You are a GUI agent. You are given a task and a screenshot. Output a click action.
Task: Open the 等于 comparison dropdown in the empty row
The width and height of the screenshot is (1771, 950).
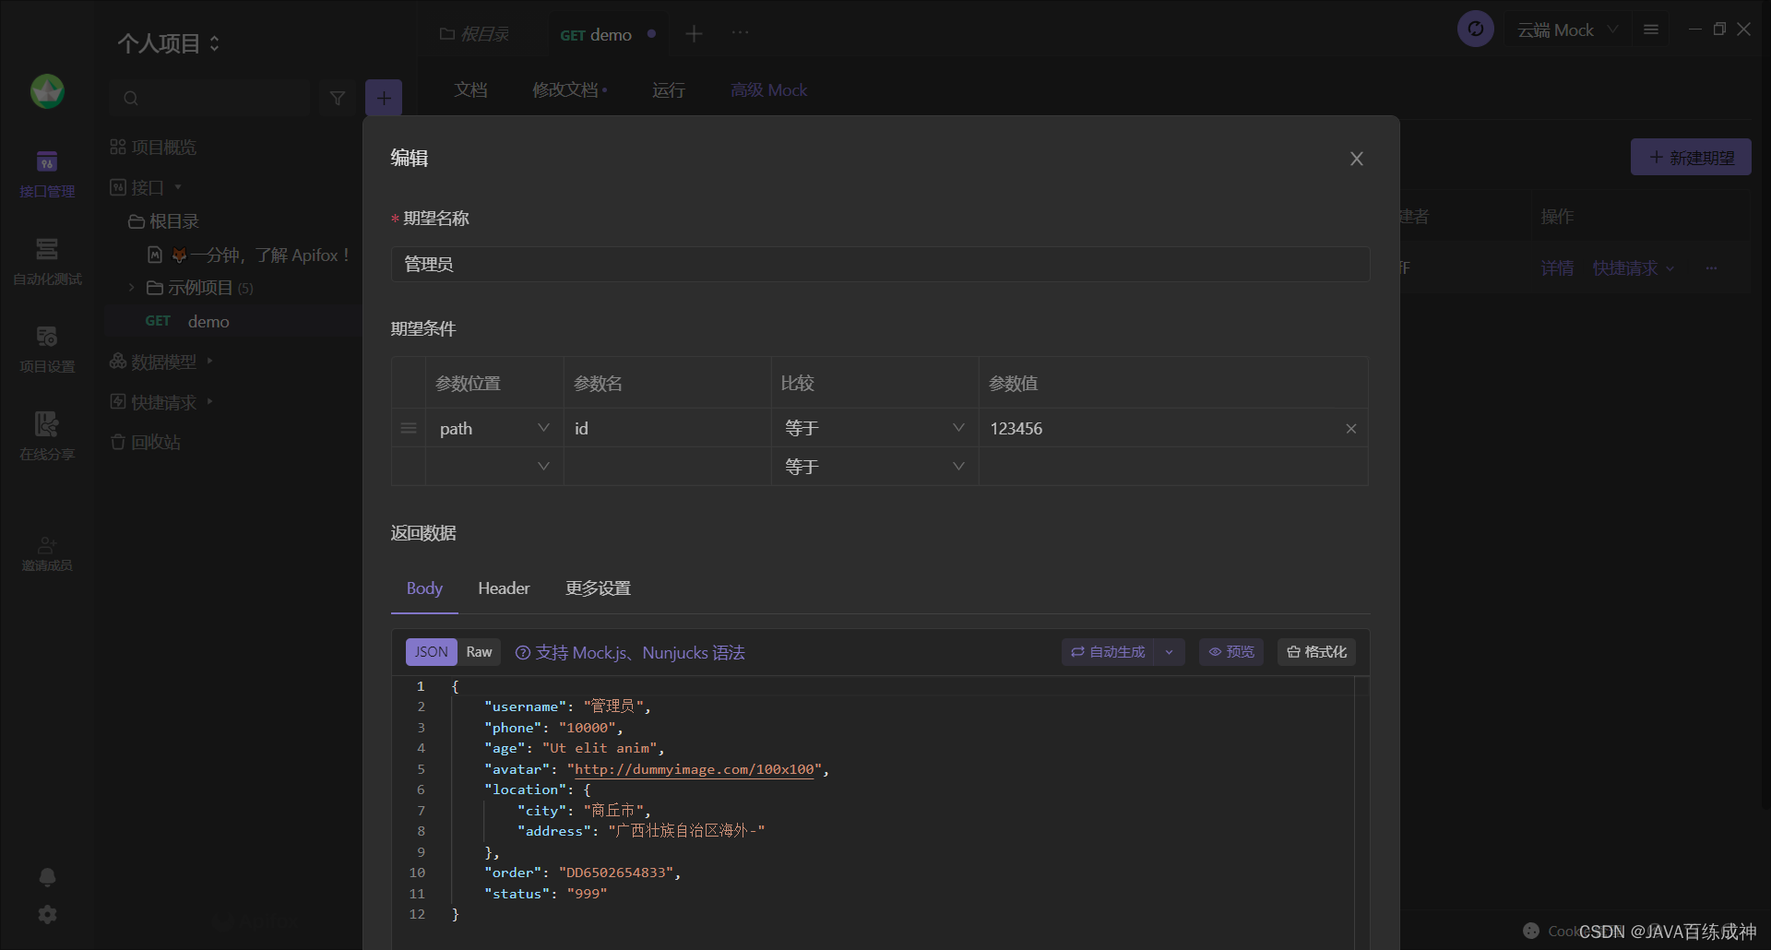click(x=874, y=467)
